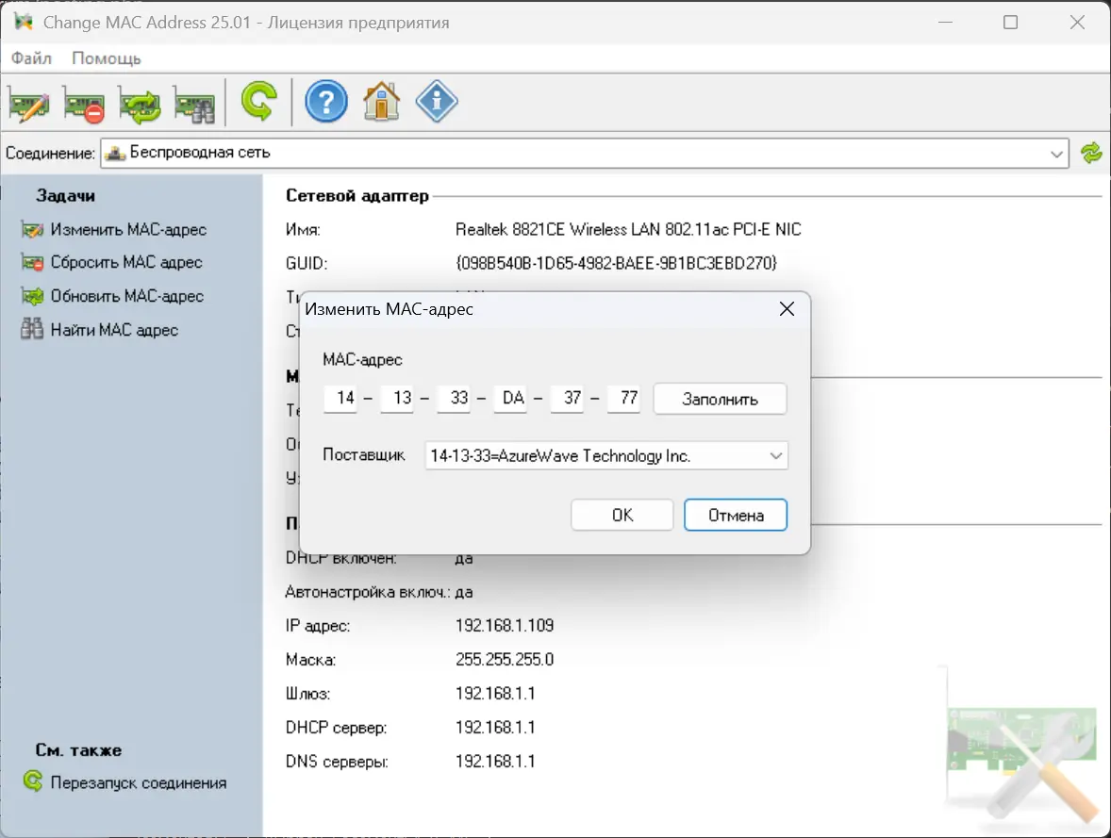Click icon beside Сбросить MAC адрес task

tap(32, 263)
